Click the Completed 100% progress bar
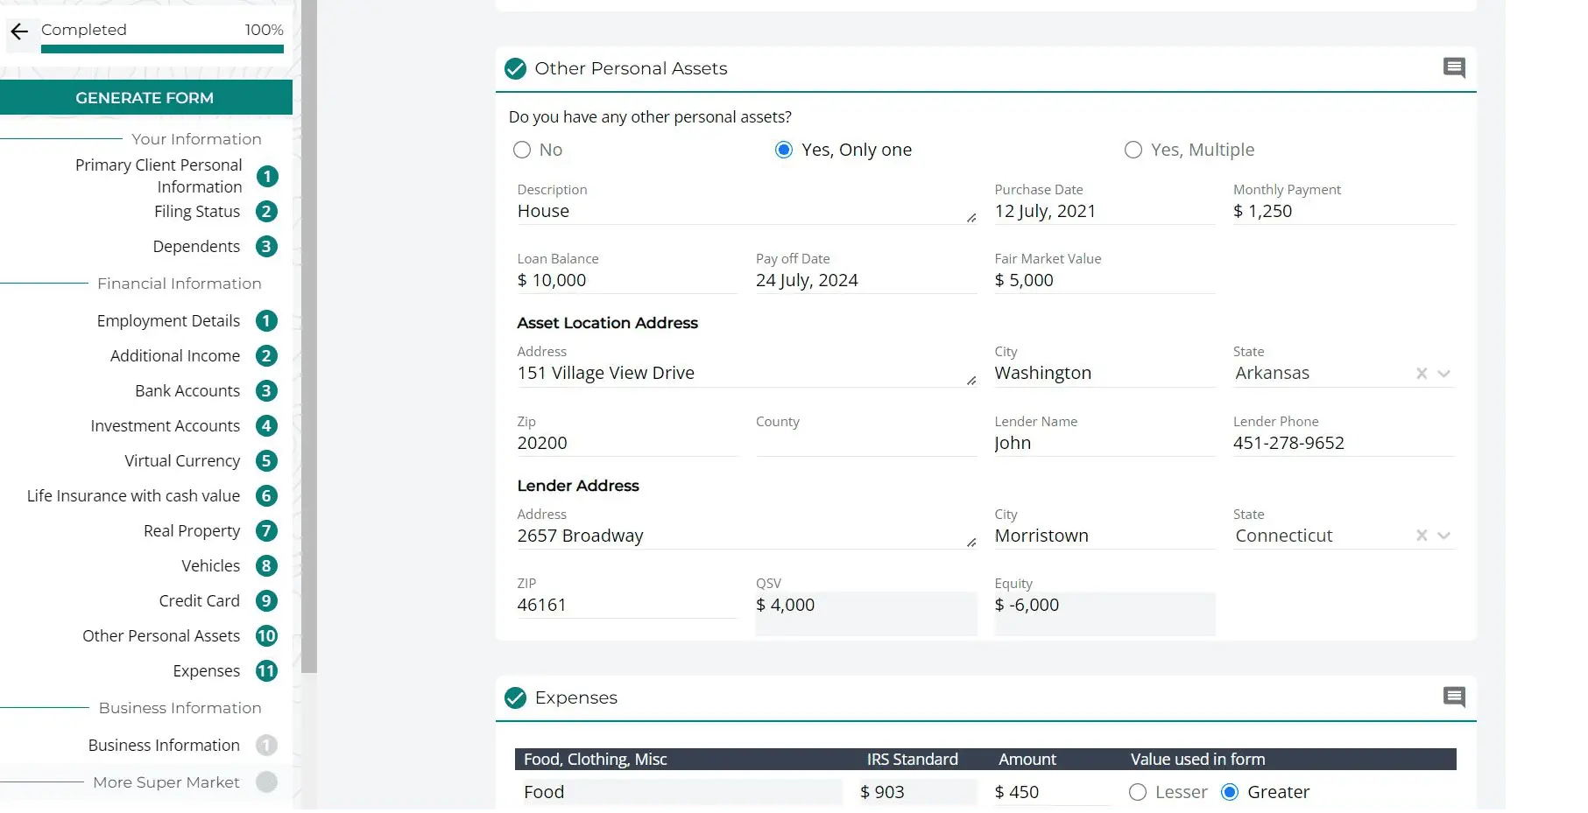This screenshot has width=1588, height=813. [x=162, y=49]
